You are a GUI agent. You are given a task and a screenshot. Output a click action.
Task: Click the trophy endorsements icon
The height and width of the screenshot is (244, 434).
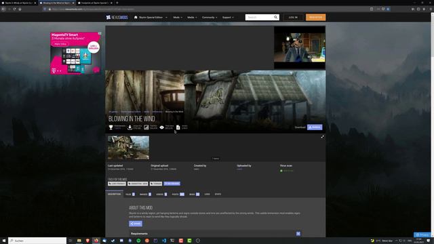pyautogui.click(x=111, y=127)
